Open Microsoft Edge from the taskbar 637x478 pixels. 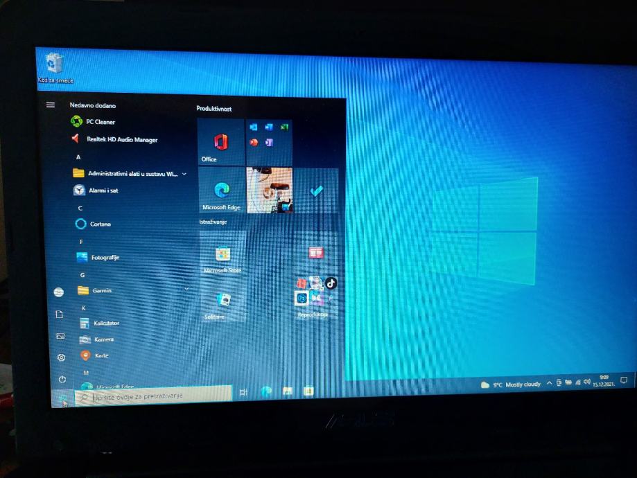(266, 391)
